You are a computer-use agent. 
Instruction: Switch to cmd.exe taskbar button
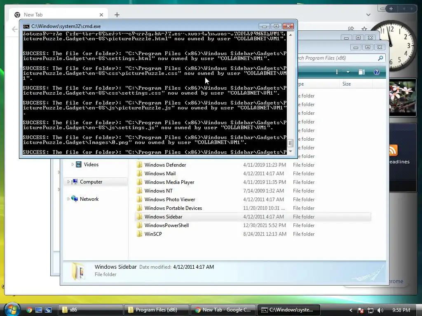point(289,310)
